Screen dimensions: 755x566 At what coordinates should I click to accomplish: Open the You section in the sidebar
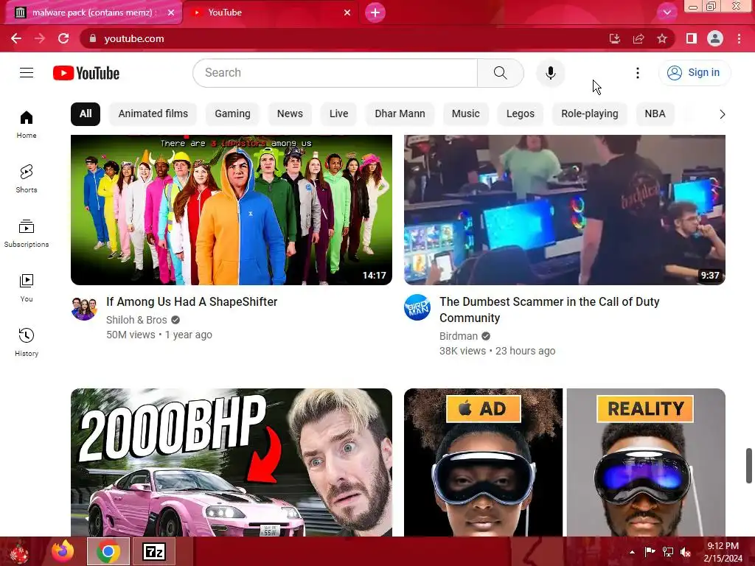[27, 288]
